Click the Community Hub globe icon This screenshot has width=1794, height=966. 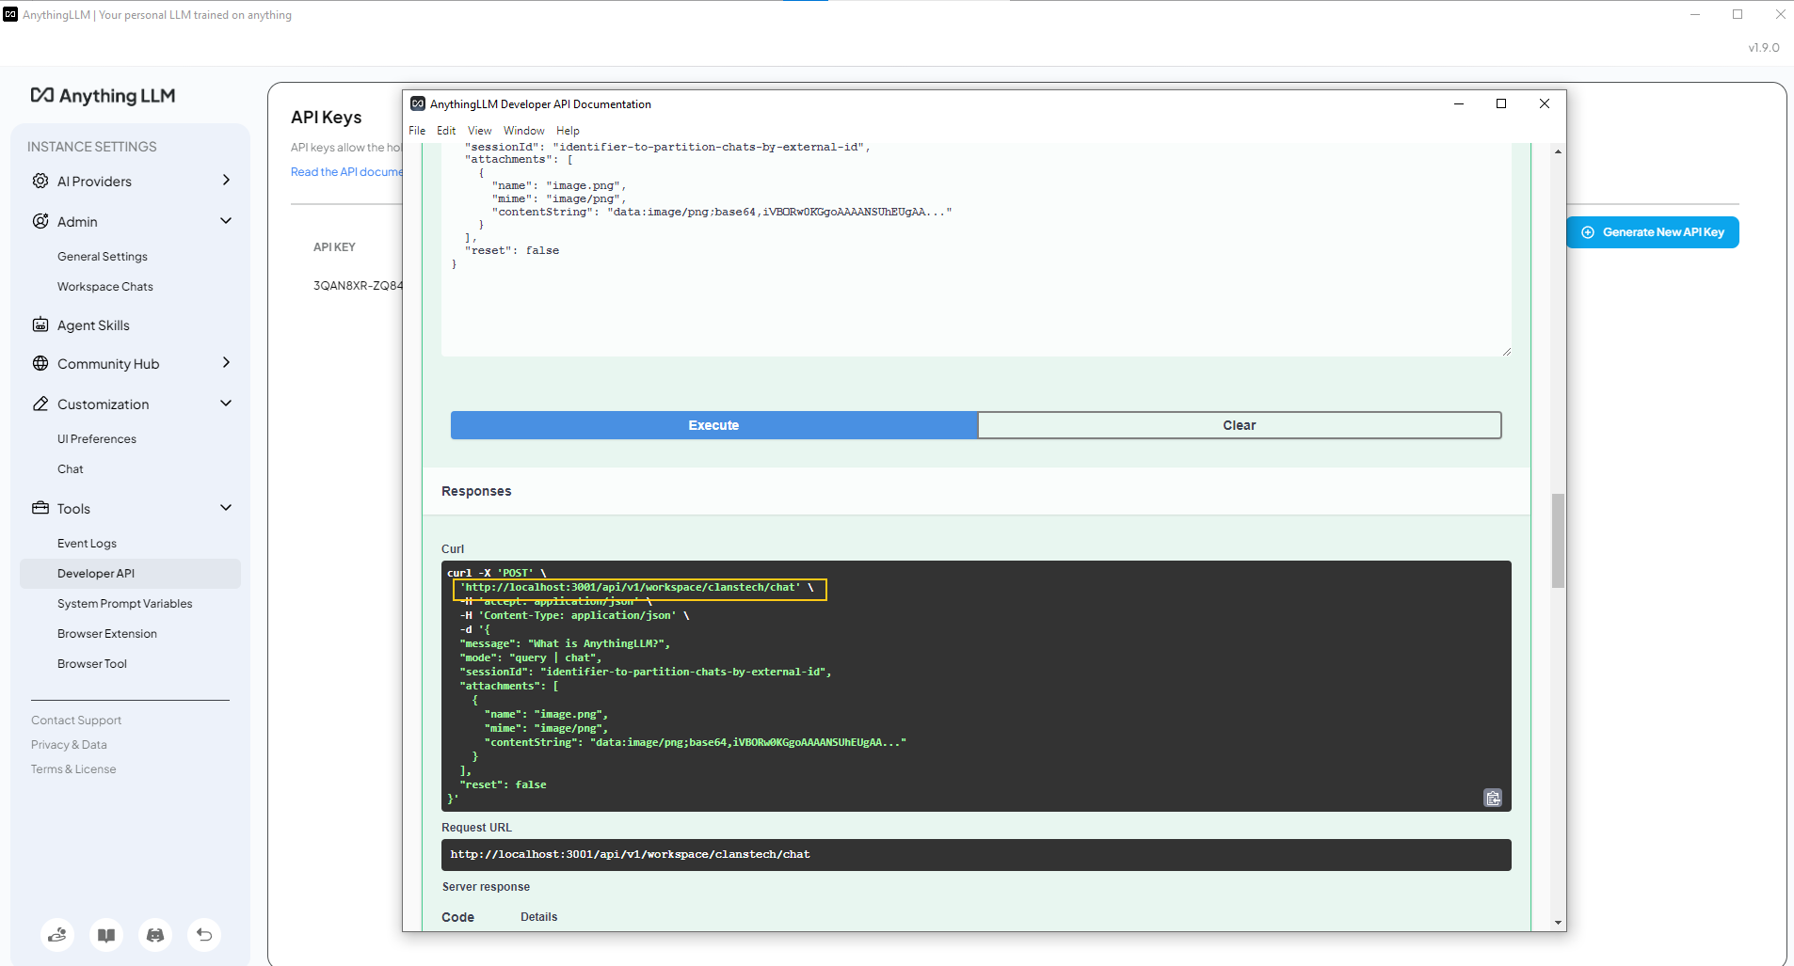40,363
